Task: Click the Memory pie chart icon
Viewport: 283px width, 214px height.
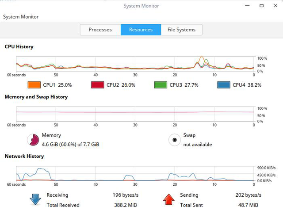Action: (33, 140)
